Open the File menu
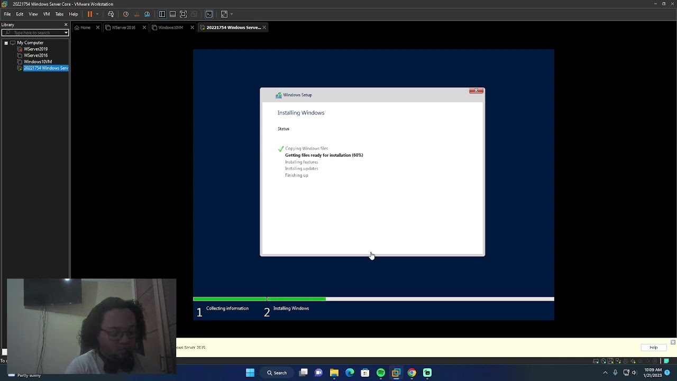Screen dimensions: 677x381 pos(7,14)
